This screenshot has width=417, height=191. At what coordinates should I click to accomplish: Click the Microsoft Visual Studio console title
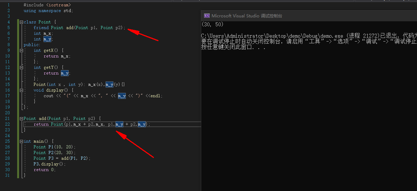247,16
